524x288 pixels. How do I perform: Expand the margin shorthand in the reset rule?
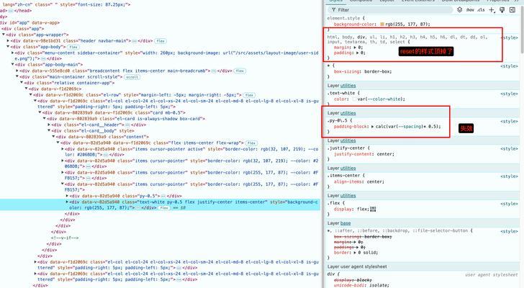click(x=356, y=48)
